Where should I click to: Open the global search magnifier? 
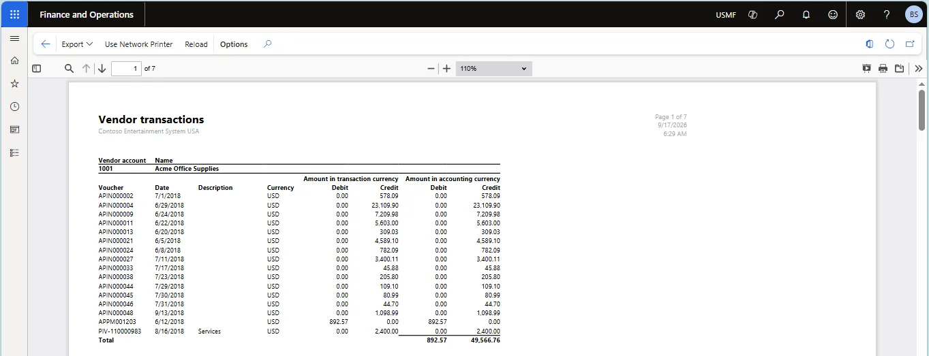pyautogui.click(x=780, y=14)
